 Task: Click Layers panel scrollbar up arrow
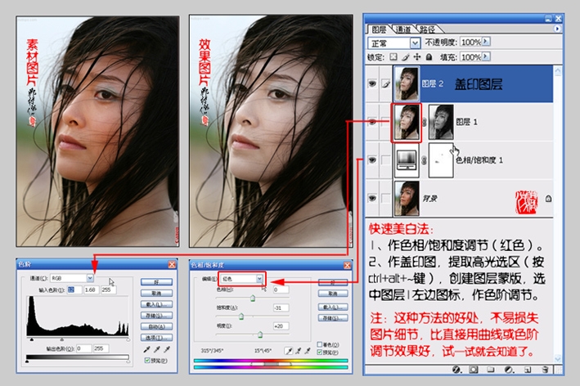click(x=557, y=71)
